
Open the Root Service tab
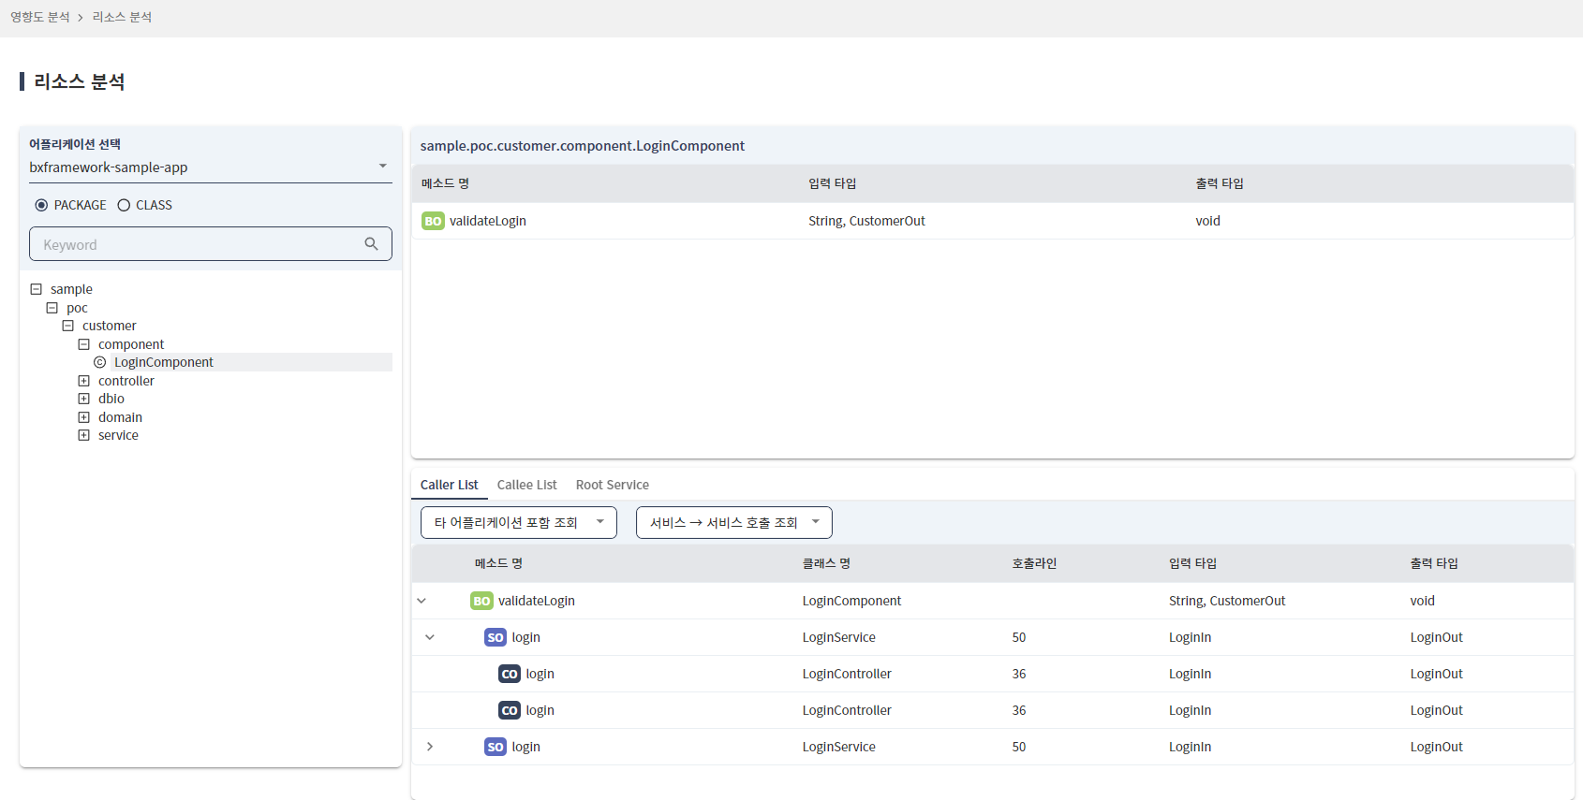click(612, 485)
